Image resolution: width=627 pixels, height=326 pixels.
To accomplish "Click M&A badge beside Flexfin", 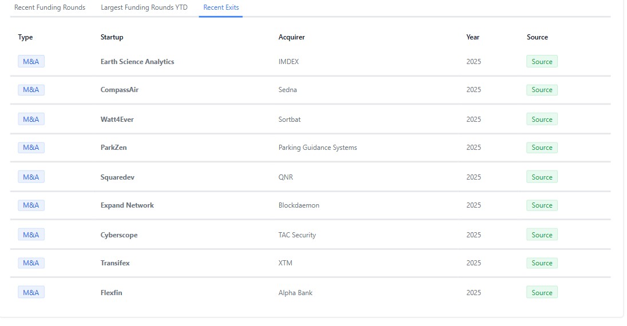I will pyautogui.click(x=31, y=292).
